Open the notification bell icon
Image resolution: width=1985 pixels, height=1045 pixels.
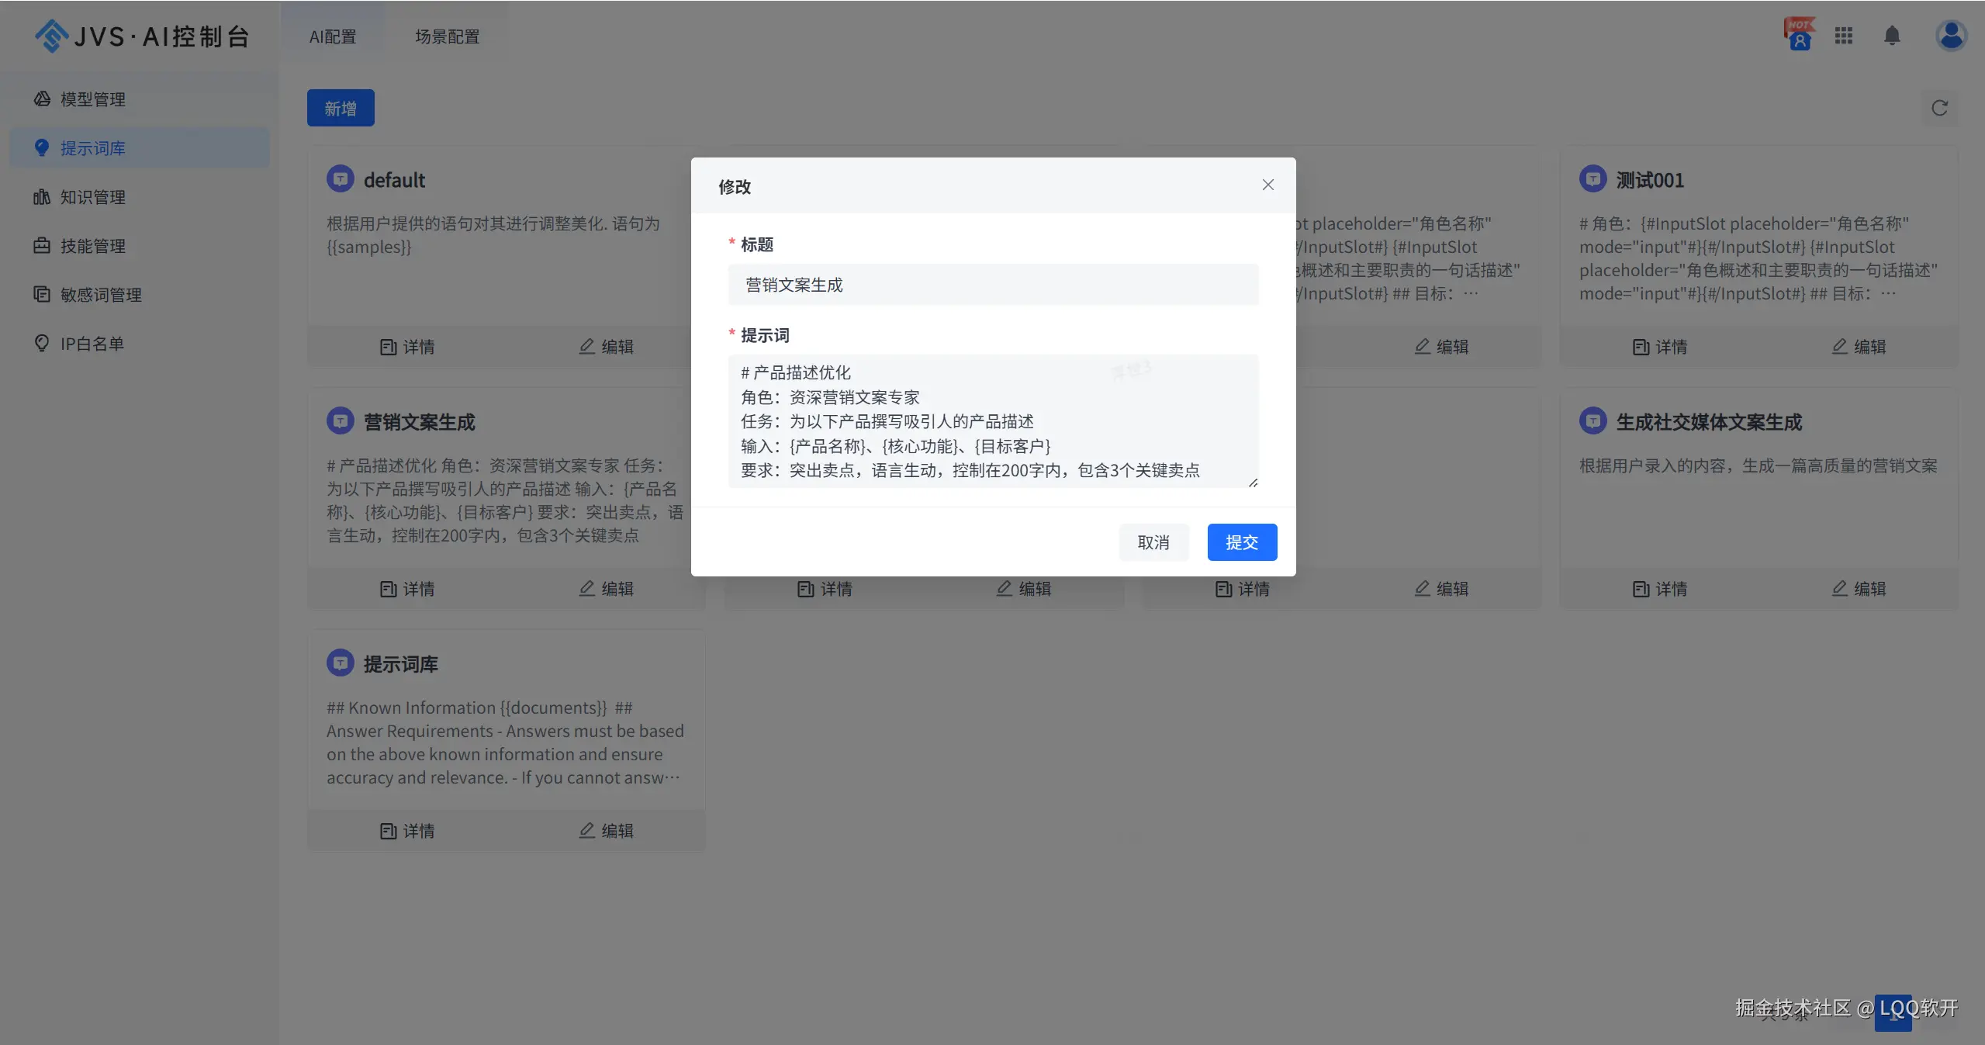[x=1892, y=36]
